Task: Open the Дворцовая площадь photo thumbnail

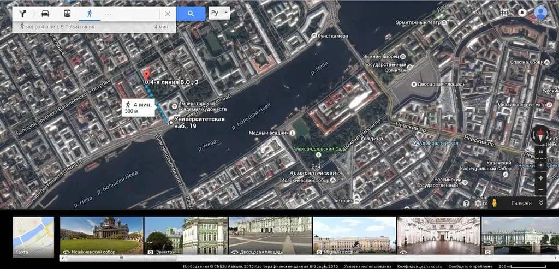Action: point(270,236)
